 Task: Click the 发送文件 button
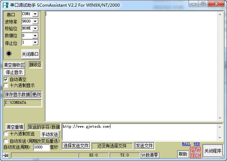tap(145, 146)
